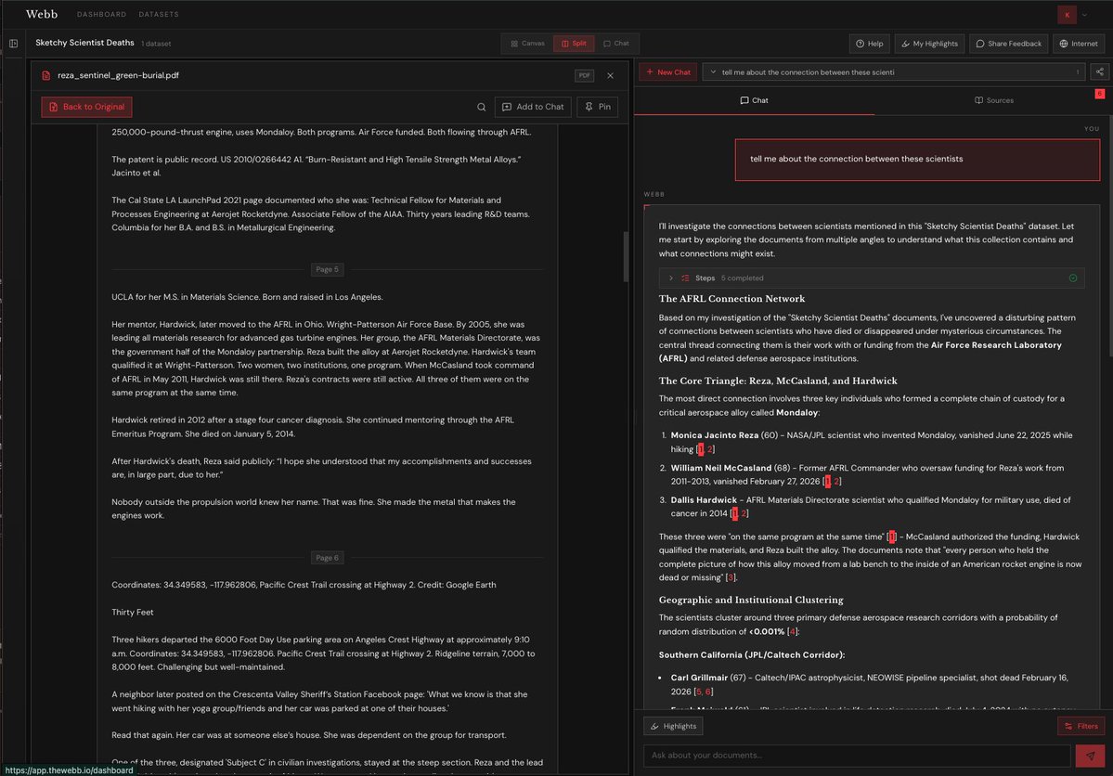The height and width of the screenshot is (776, 1113).
Task: Start a New Chat
Action: coord(667,71)
